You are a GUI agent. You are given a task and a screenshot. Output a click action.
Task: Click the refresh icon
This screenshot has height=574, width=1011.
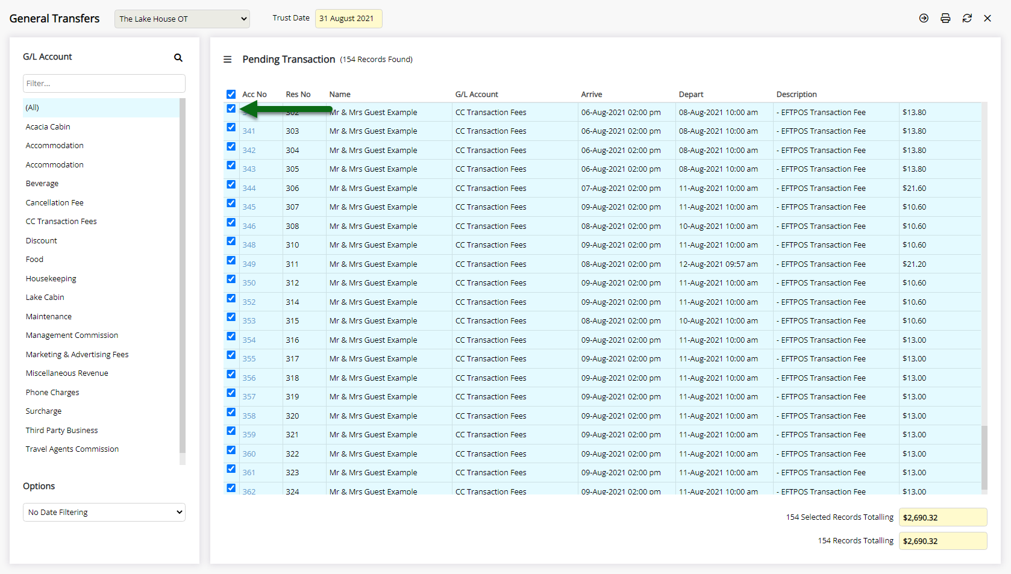pos(967,18)
